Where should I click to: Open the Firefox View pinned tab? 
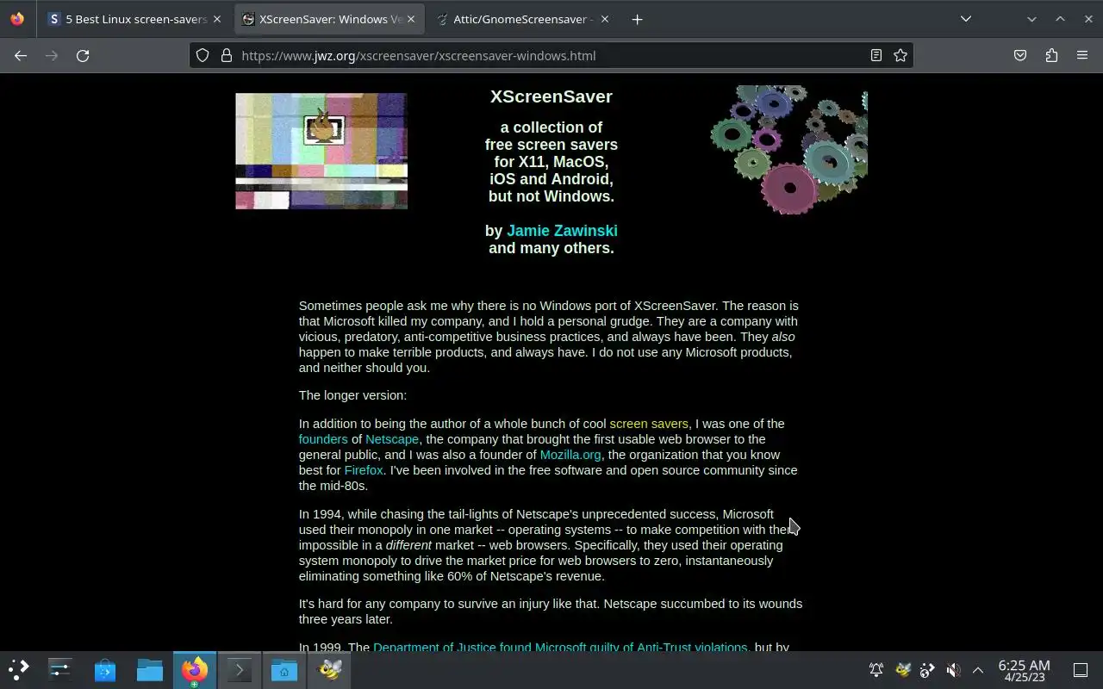(17, 19)
